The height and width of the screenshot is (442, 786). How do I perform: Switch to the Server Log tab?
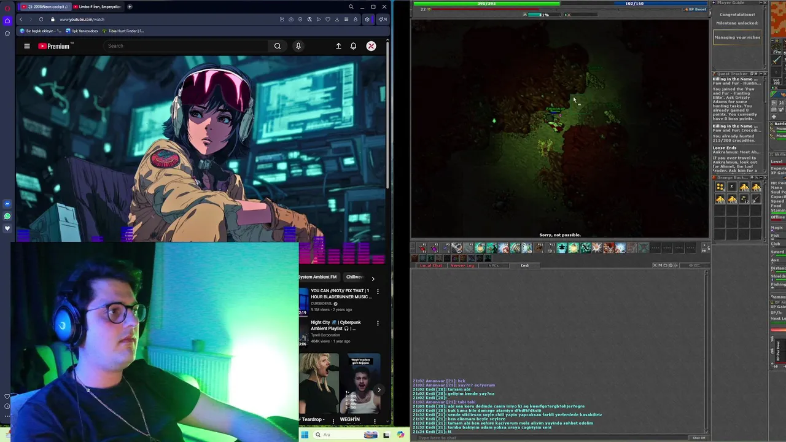(462, 265)
